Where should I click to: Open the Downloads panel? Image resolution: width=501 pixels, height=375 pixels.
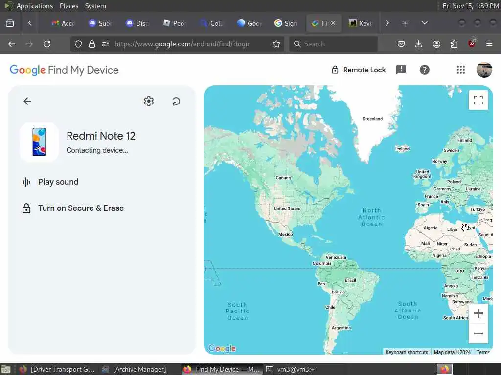(x=419, y=44)
